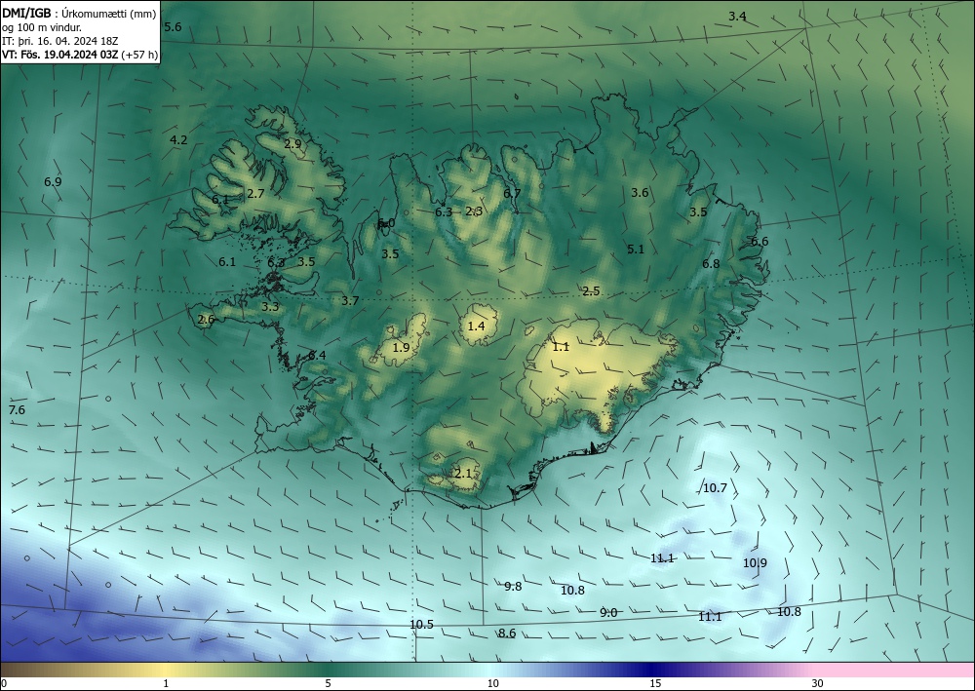Click the 4.2 value label

click(178, 139)
